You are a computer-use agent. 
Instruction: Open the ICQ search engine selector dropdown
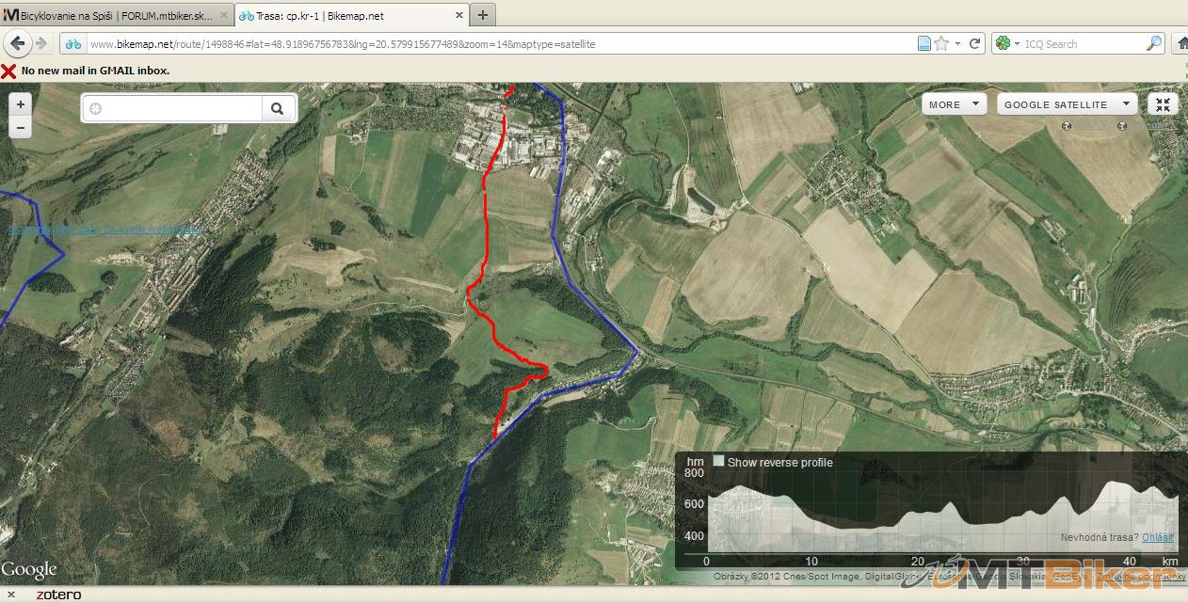(1008, 43)
